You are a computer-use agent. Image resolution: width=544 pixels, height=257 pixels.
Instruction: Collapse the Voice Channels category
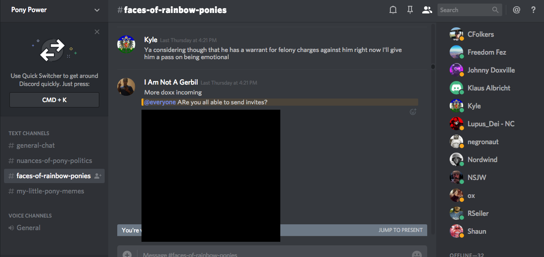[30, 216]
